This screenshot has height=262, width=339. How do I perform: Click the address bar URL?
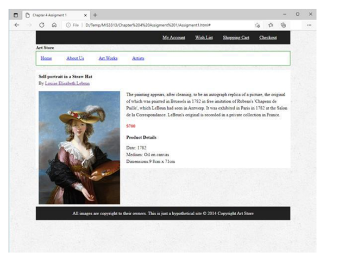(148, 25)
